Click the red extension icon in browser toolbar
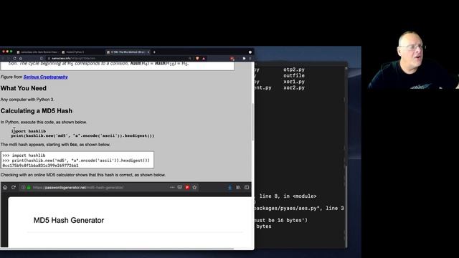459x258 pixels. tap(232, 59)
